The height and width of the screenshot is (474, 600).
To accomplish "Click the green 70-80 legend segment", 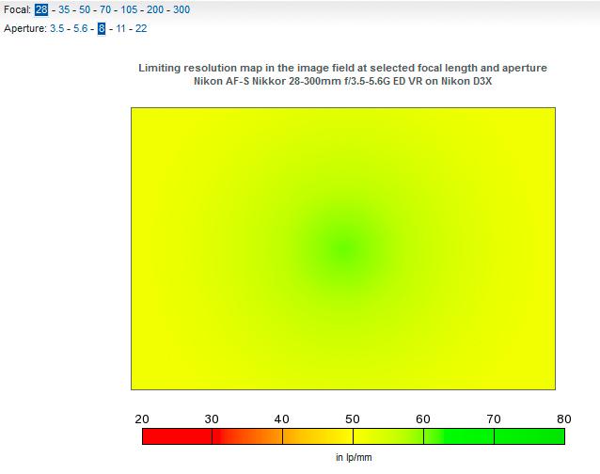I will (x=529, y=436).
